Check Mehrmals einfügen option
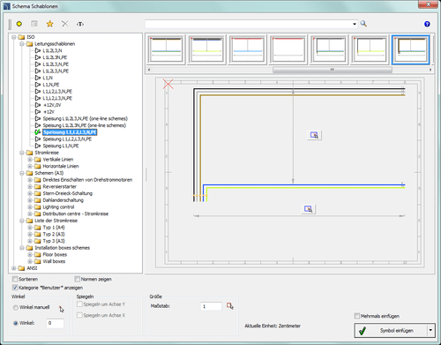 [x=357, y=316]
